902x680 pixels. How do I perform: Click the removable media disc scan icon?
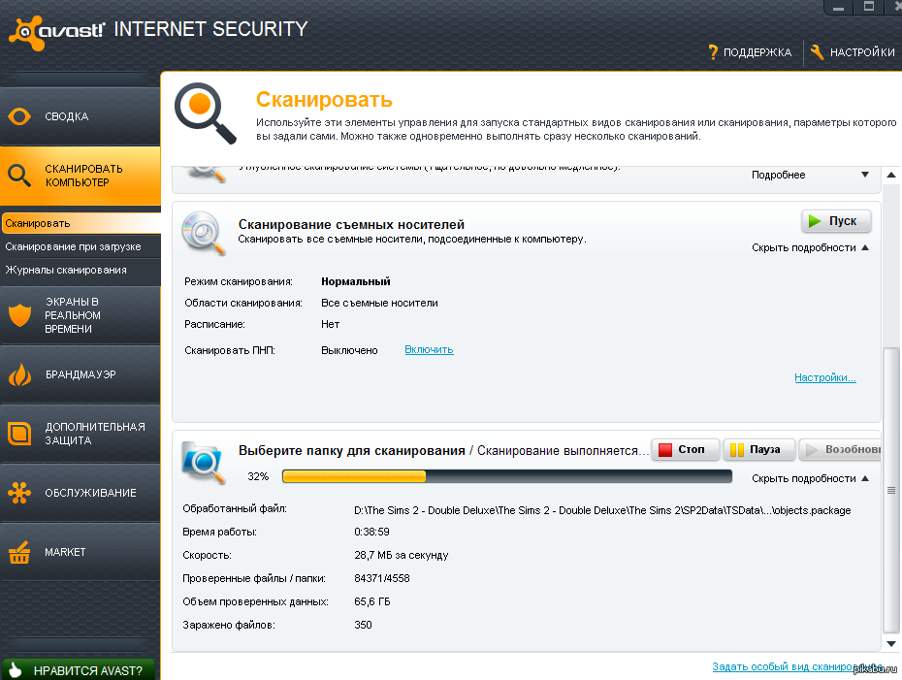tap(205, 231)
